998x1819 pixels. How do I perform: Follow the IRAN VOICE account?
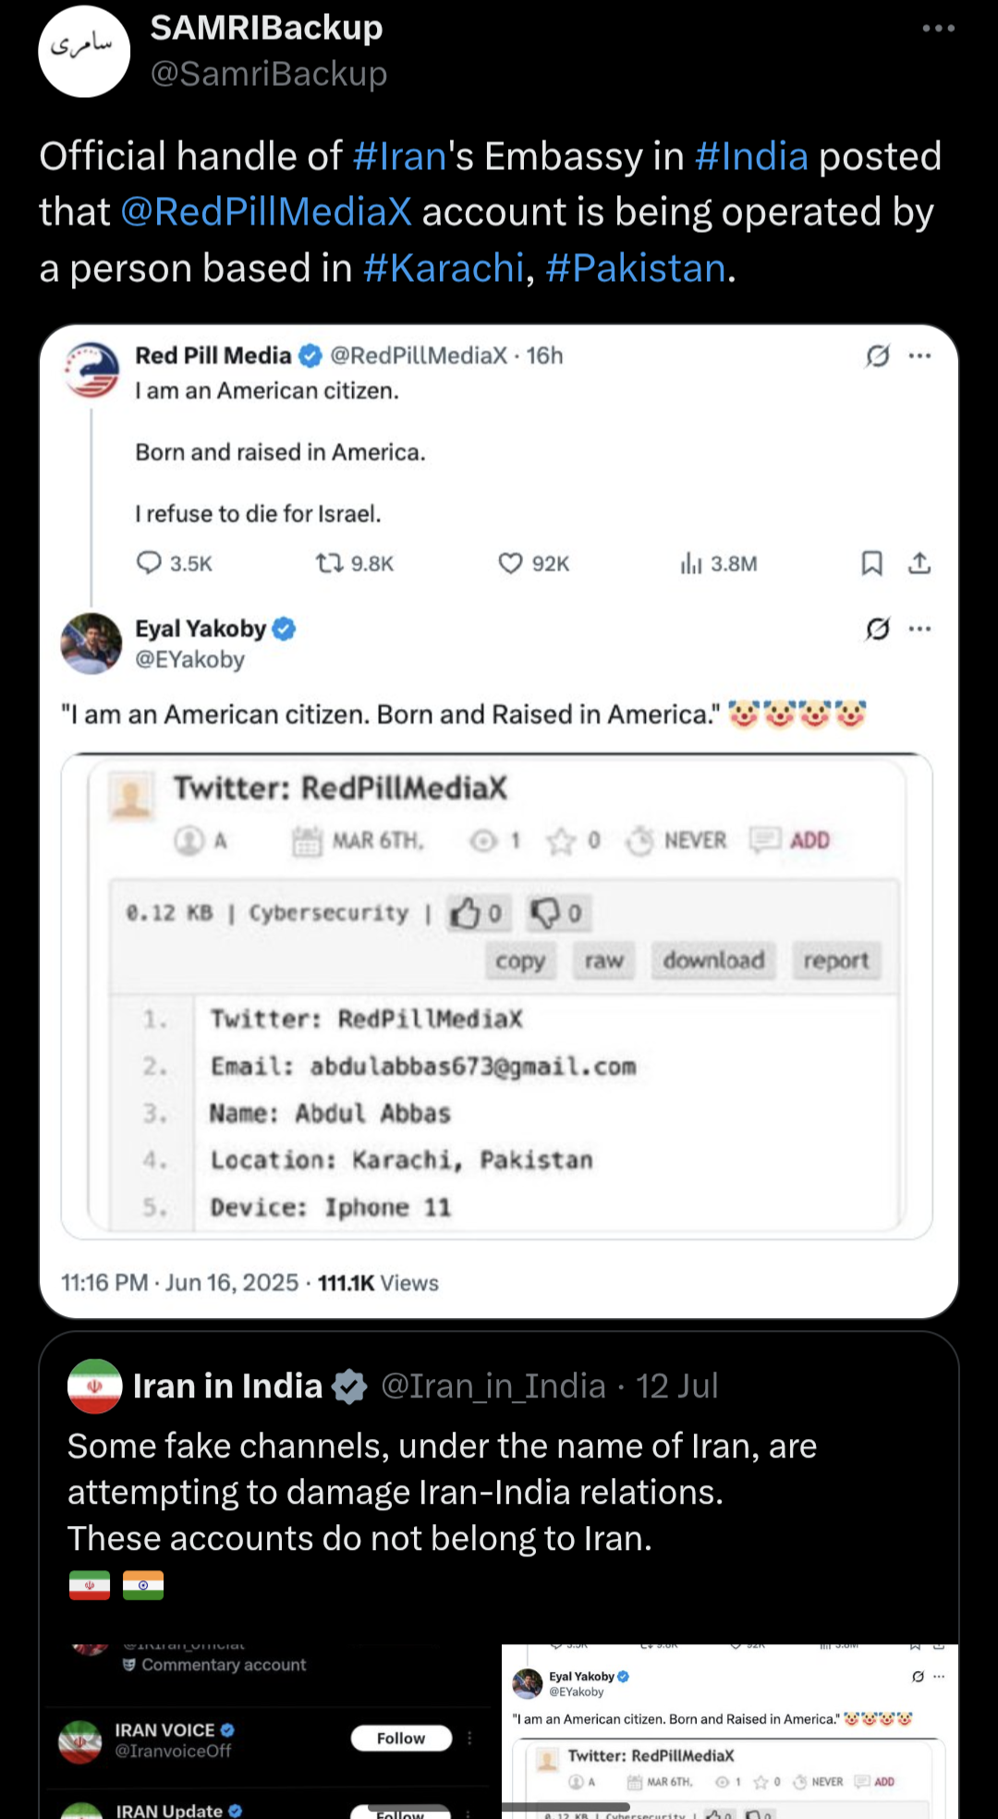pyautogui.click(x=401, y=1739)
